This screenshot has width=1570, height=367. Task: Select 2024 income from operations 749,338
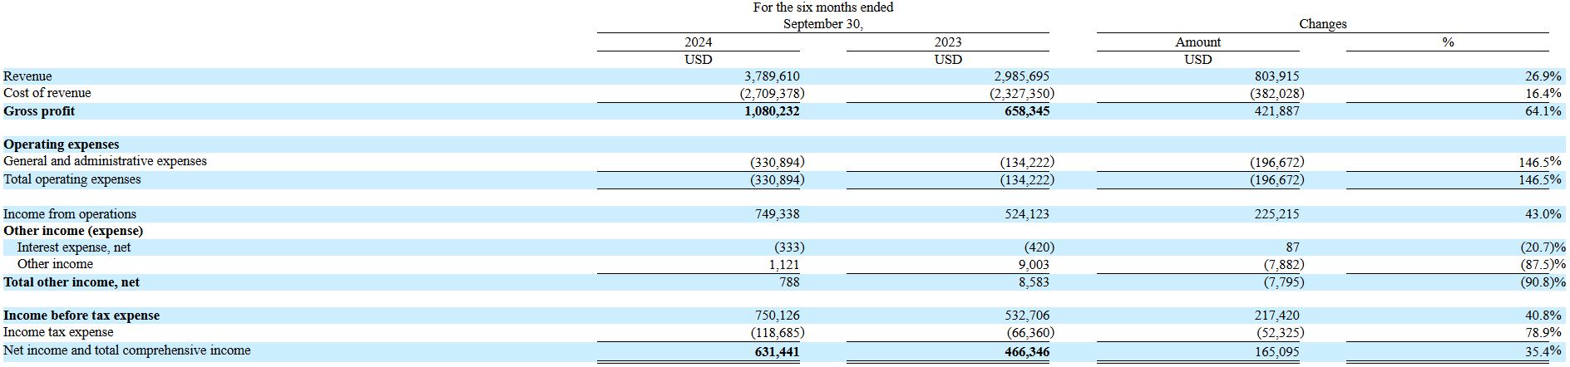(777, 214)
